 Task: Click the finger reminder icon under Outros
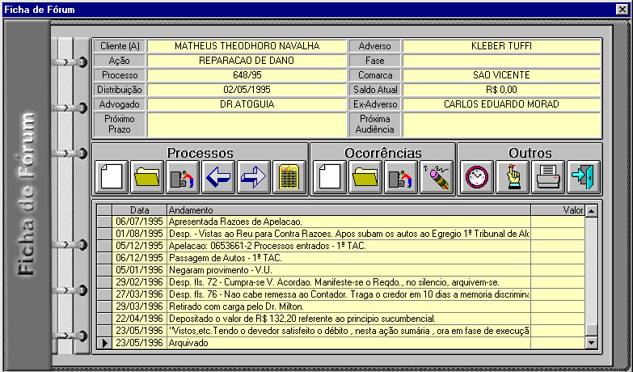point(513,177)
